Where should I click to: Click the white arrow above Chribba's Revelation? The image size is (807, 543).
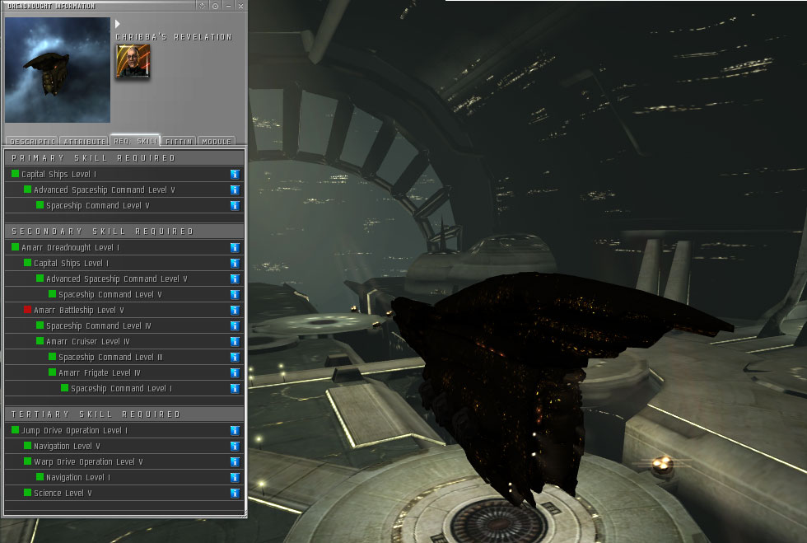click(117, 24)
